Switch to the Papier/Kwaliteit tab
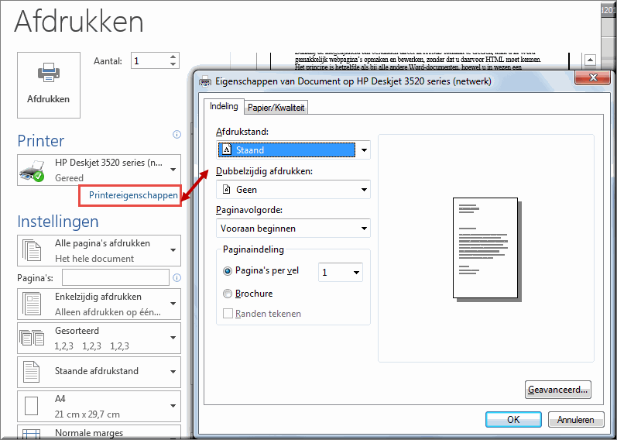617x440 pixels. (x=276, y=108)
